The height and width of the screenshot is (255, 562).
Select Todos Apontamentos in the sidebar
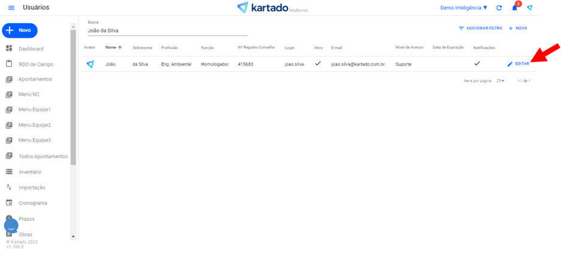pyautogui.click(x=43, y=156)
